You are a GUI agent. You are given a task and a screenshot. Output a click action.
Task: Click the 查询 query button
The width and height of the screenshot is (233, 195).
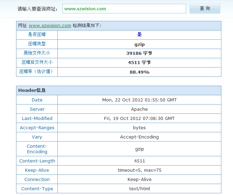pyautogui.click(x=205, y=9)
